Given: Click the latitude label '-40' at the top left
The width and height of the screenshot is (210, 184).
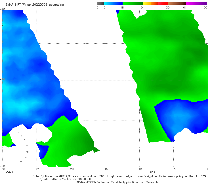Looking at the screenshot, I should (3, 9).
